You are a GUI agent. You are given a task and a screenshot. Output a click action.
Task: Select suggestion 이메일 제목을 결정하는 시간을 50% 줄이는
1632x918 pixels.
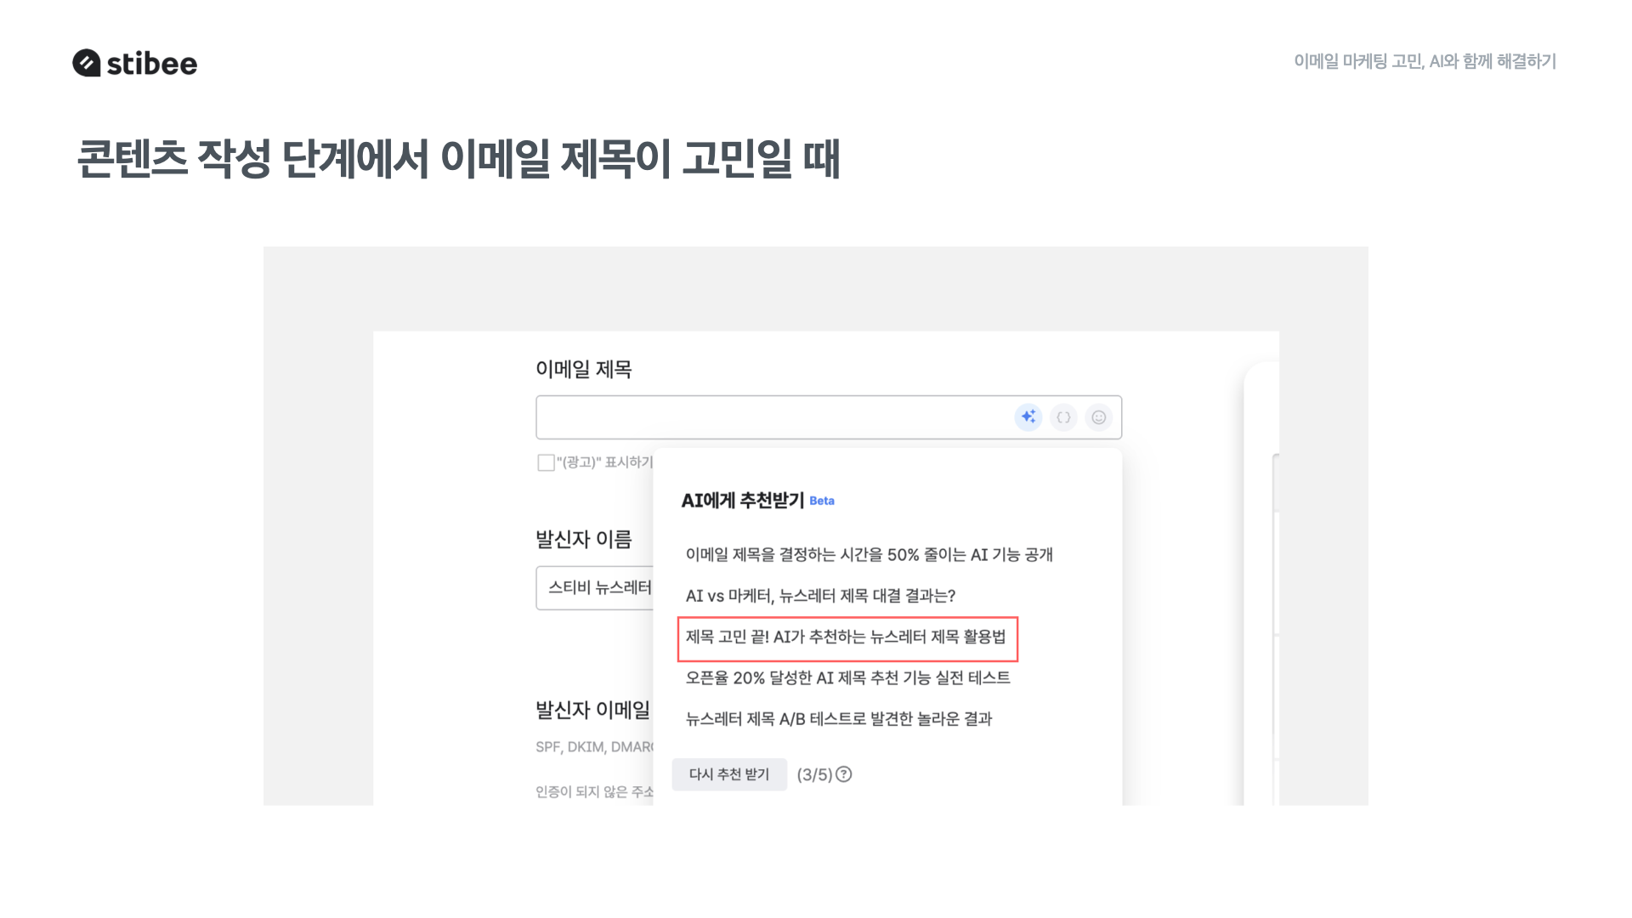click(870, 555)
